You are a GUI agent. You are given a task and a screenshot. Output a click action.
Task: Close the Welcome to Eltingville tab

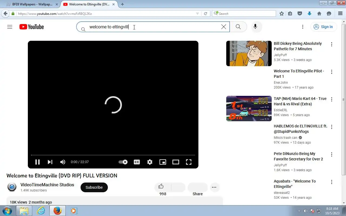pyautogui.click(x=114, y=4)
